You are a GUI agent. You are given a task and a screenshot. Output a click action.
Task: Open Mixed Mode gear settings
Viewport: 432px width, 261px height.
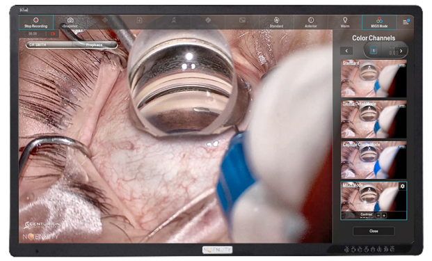(x=402, y=187)
